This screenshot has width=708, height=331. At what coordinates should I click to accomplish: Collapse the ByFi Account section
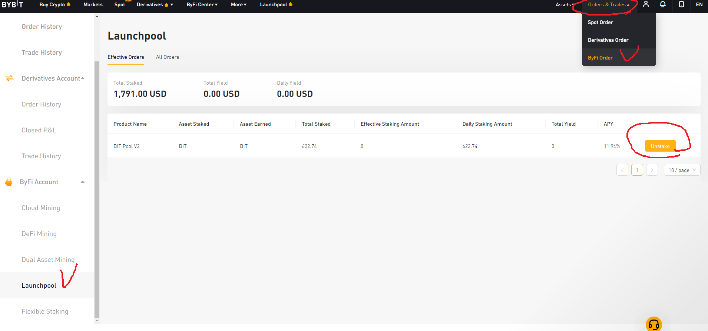pyautogui.click(x=83, y=182)
